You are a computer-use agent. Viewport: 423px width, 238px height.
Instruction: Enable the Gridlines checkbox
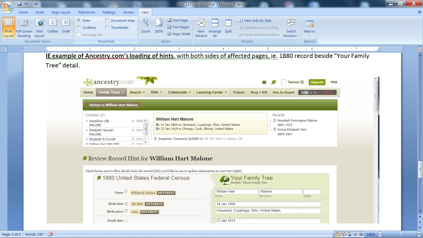(x=79, y=28)
